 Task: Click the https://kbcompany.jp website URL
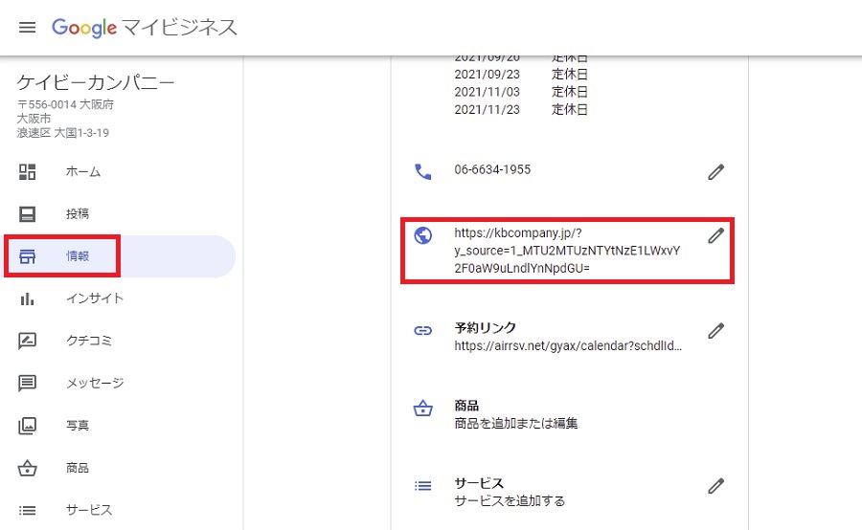(567, 251)
